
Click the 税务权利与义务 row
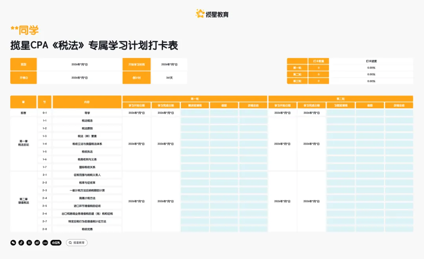tap(87, 159)
